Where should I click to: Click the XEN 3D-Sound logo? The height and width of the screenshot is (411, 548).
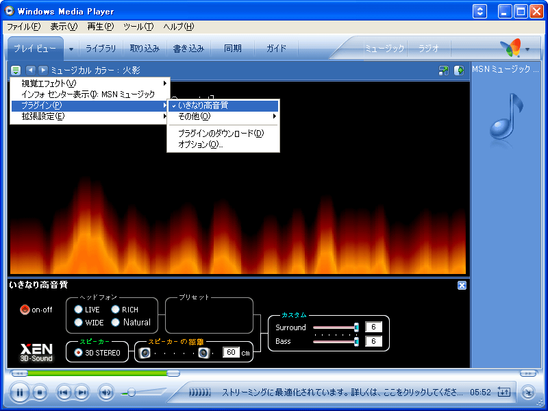[x=36, y=353]
